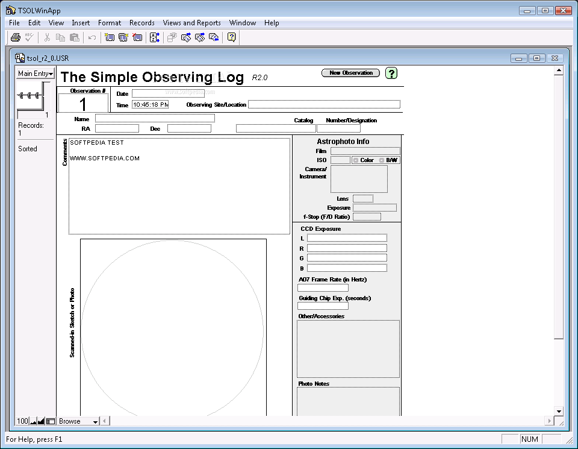The width and height of the screenshot is (578, 449).
Task: Click the Cut scissors icon
Action: pos(47,37)
